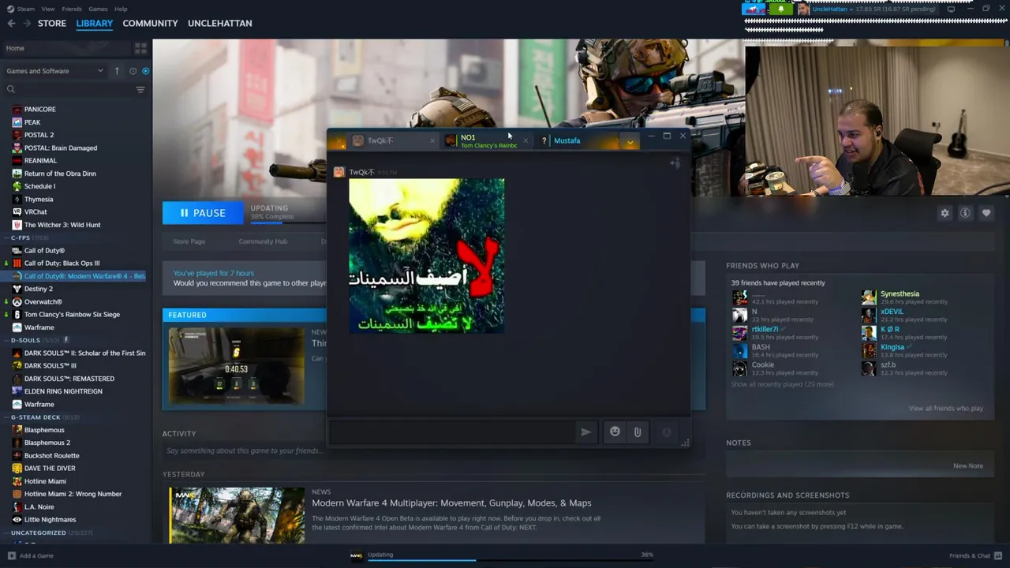Add game to favorites heart icon
Viewport: 1010px width, 568px height.
pos(986,213)
